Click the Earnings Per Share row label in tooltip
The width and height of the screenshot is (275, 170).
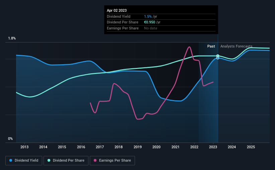pos(123,28)
